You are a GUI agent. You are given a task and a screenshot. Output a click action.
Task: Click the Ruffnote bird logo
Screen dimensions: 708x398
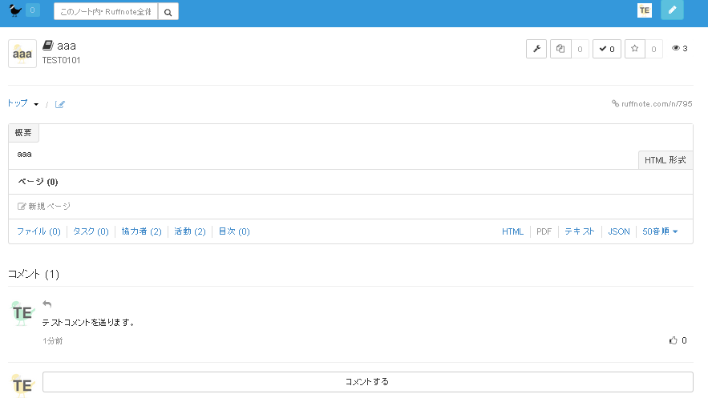15,10
